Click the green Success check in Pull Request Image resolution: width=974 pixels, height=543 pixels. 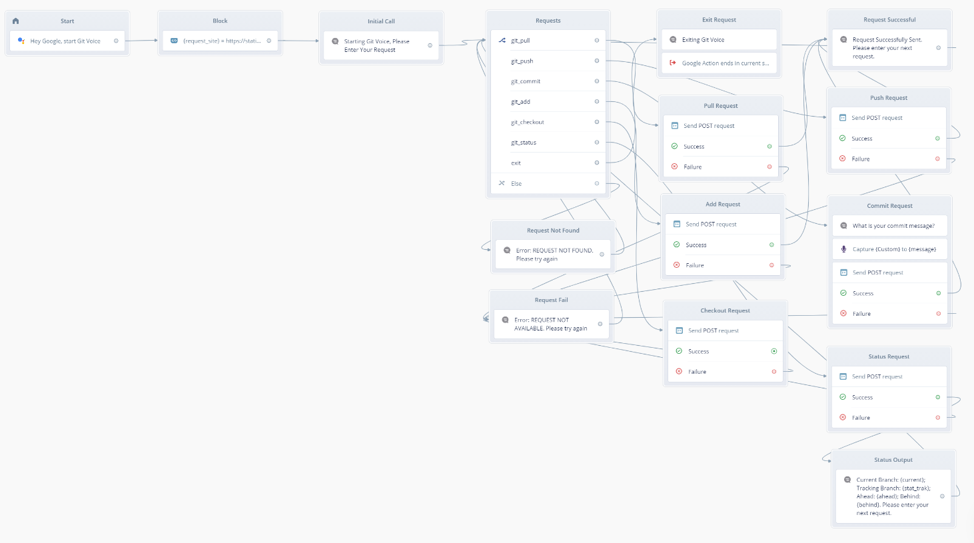pos(674,147)
